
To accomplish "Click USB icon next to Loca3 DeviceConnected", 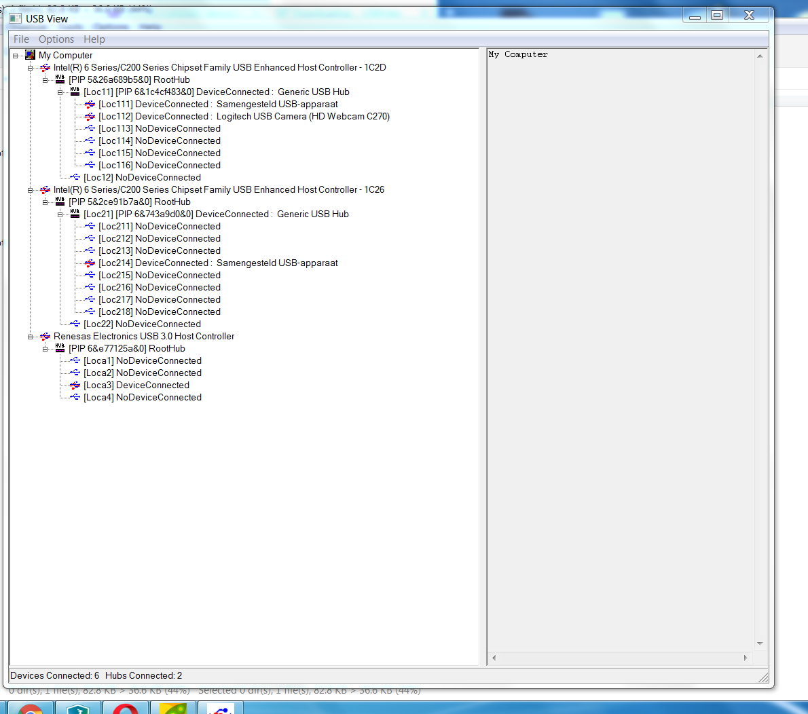I will [x=75, y=386].
